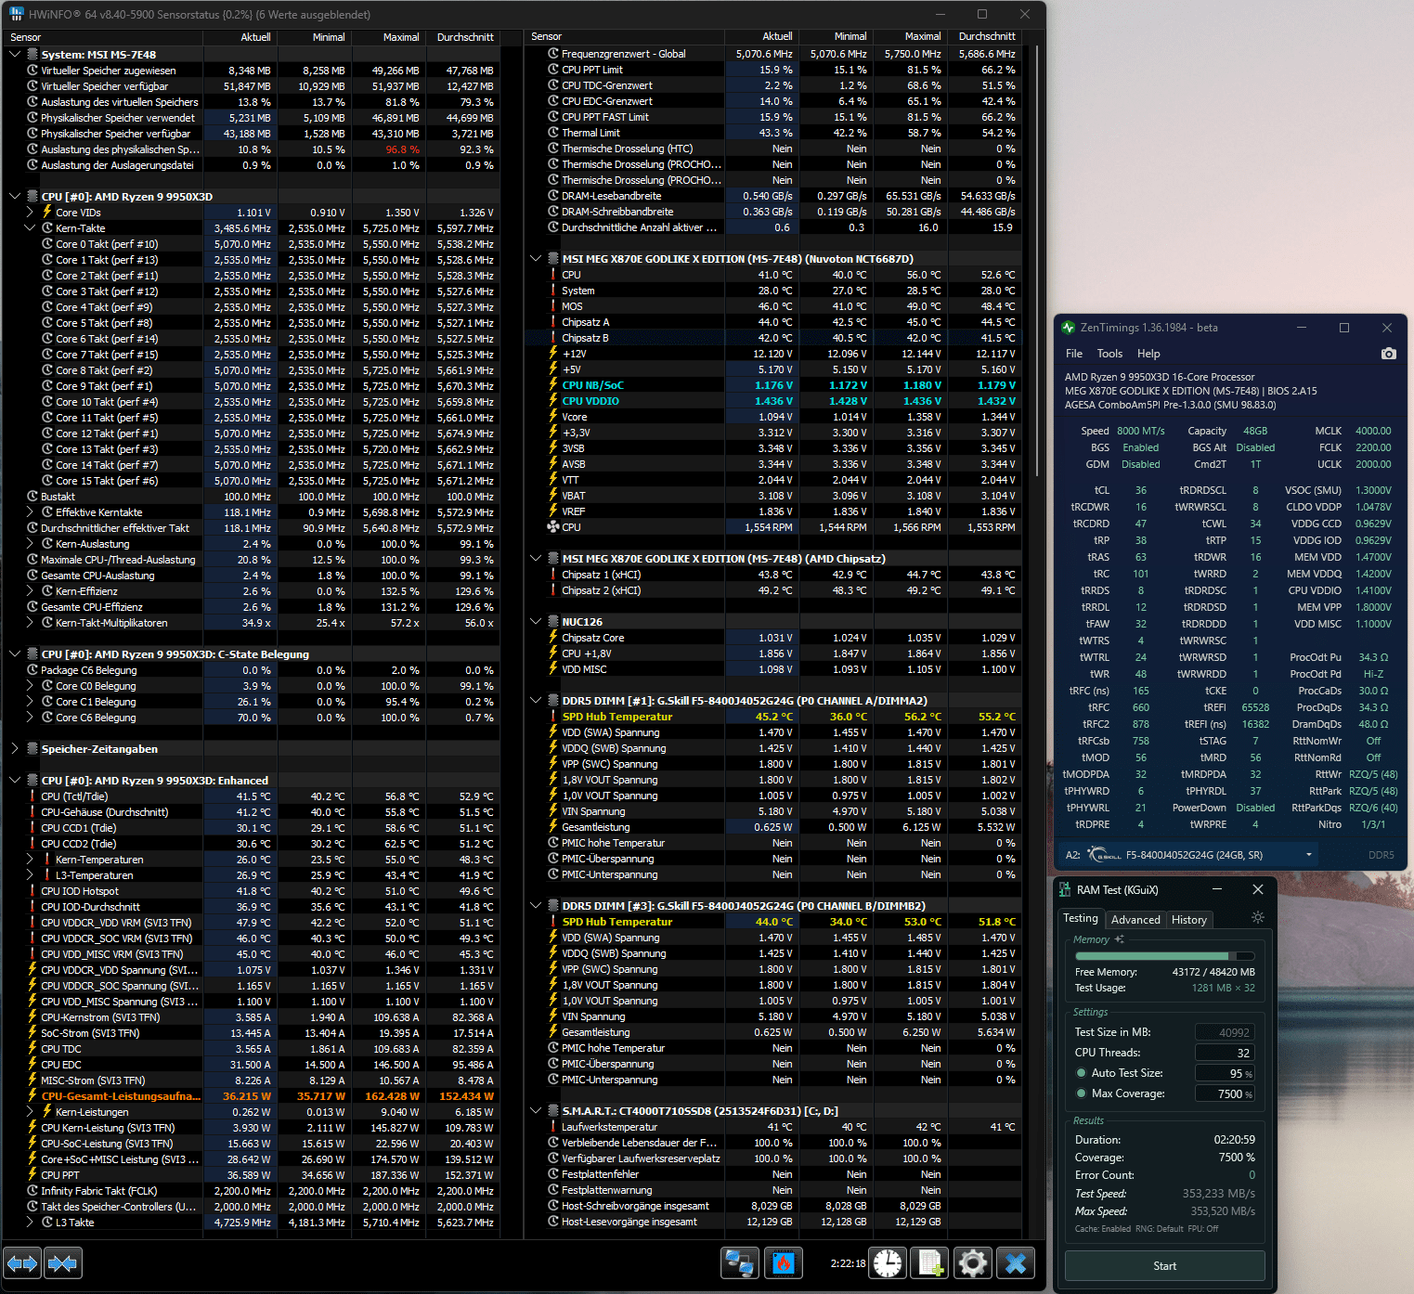Expand the Kern-Temperaturen row
Viewport: 1414px width, 1294px height.
[30, 860]
